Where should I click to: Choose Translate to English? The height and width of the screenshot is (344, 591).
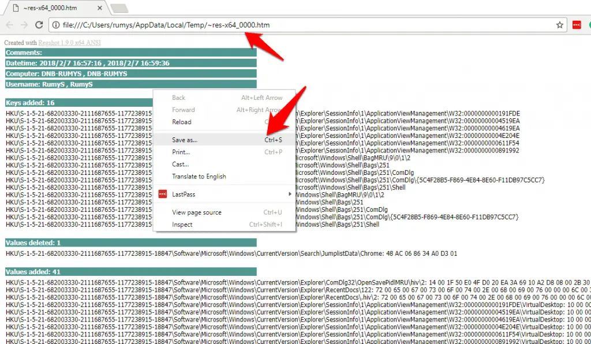pyautogui.click(x=199, y=176)
